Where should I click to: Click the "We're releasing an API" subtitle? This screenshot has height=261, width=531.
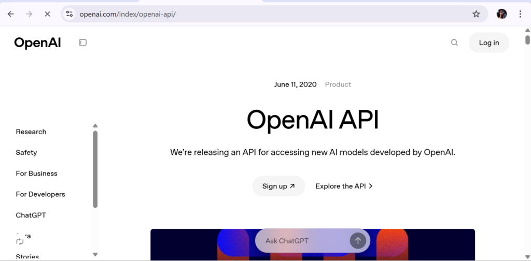tap(313, 152)
